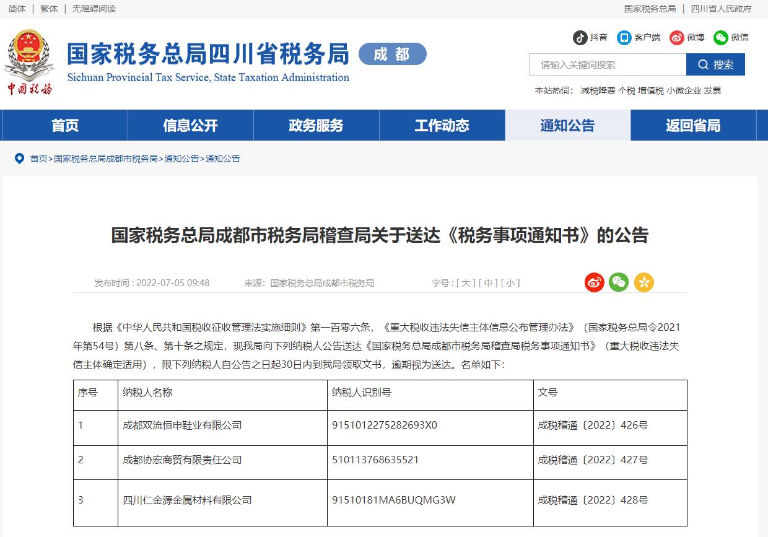This screenshot has width=768, height=537.
Task: Click table header 文号
Action: (x=548, y=392)
